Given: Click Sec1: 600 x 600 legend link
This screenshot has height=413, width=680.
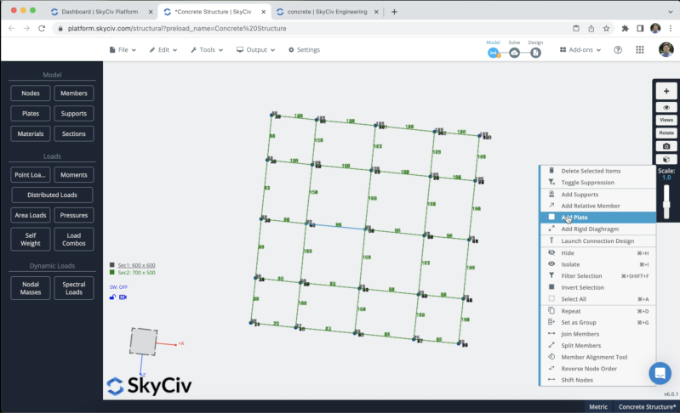Looking at the screenshot, I should 137,265.
